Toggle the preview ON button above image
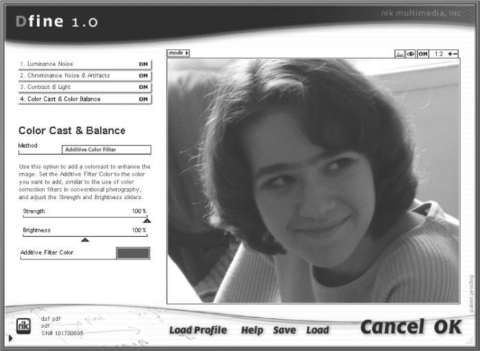This screenshot has width=480, height=351. tap(423, 54)
